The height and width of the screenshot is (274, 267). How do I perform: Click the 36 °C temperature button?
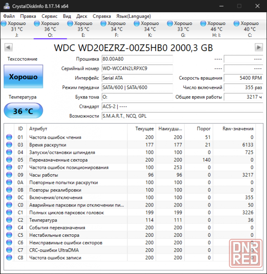click(23, 111)
